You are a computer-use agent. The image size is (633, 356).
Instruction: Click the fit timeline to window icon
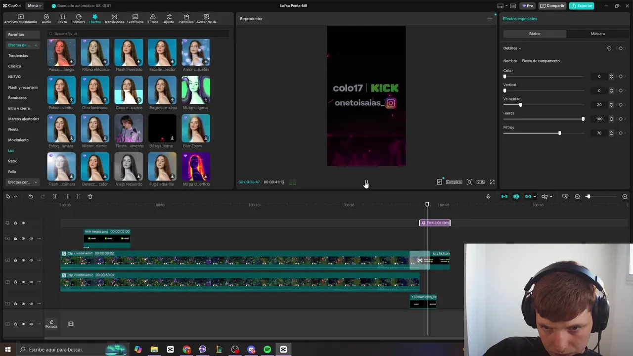point(565,196)
